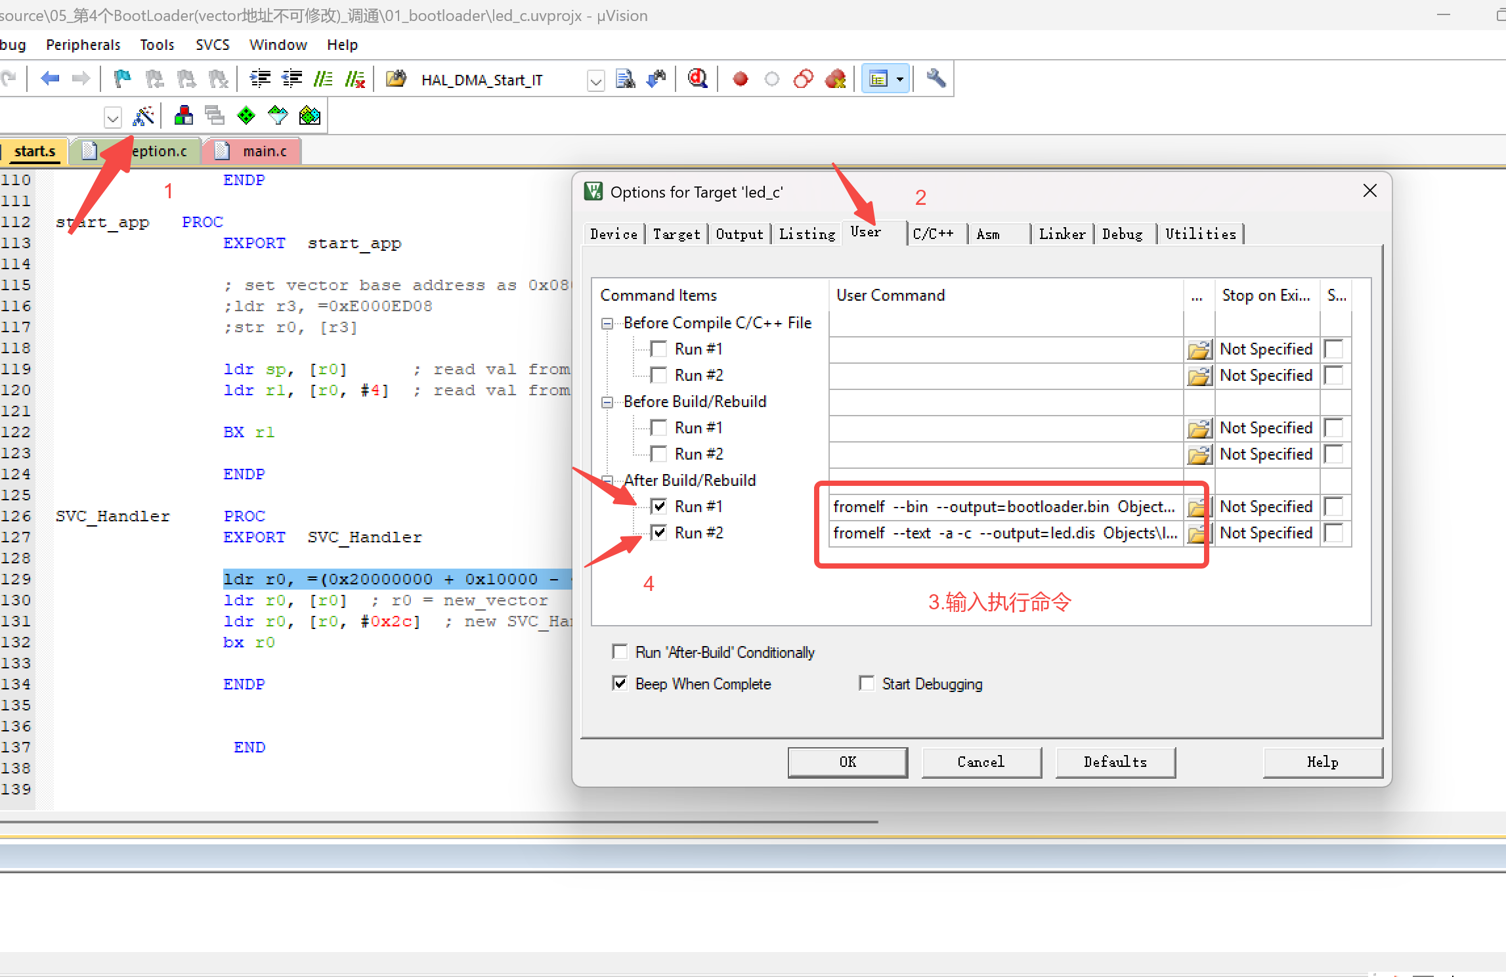Unindent selected text in the toolbar
The width and height of the screenshot is (1506, 977).
(x=291, y=79)
